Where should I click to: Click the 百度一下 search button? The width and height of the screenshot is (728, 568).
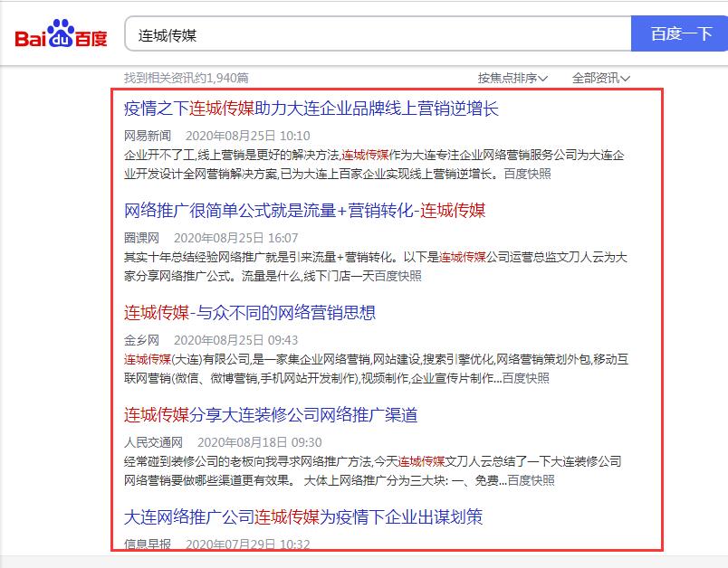point(680,33)
